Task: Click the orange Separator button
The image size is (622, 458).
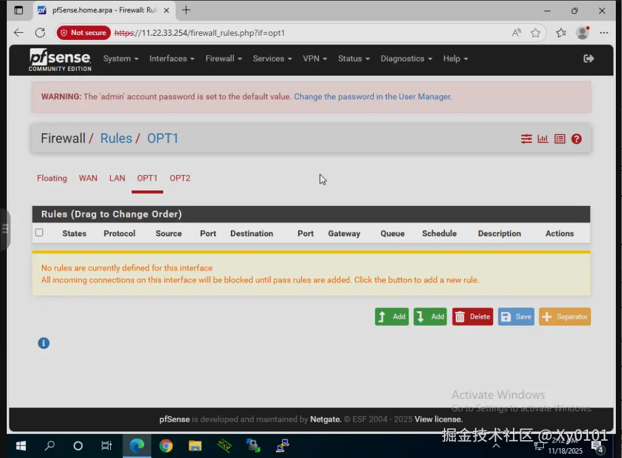Action: pyautogui.click(x=565, y=317)
